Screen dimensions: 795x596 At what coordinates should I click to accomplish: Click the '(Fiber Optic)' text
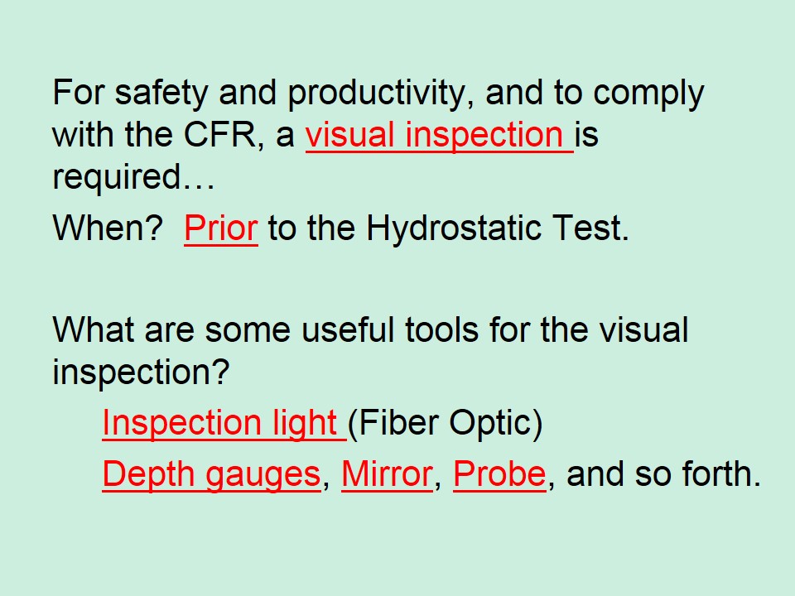point(446,424)
